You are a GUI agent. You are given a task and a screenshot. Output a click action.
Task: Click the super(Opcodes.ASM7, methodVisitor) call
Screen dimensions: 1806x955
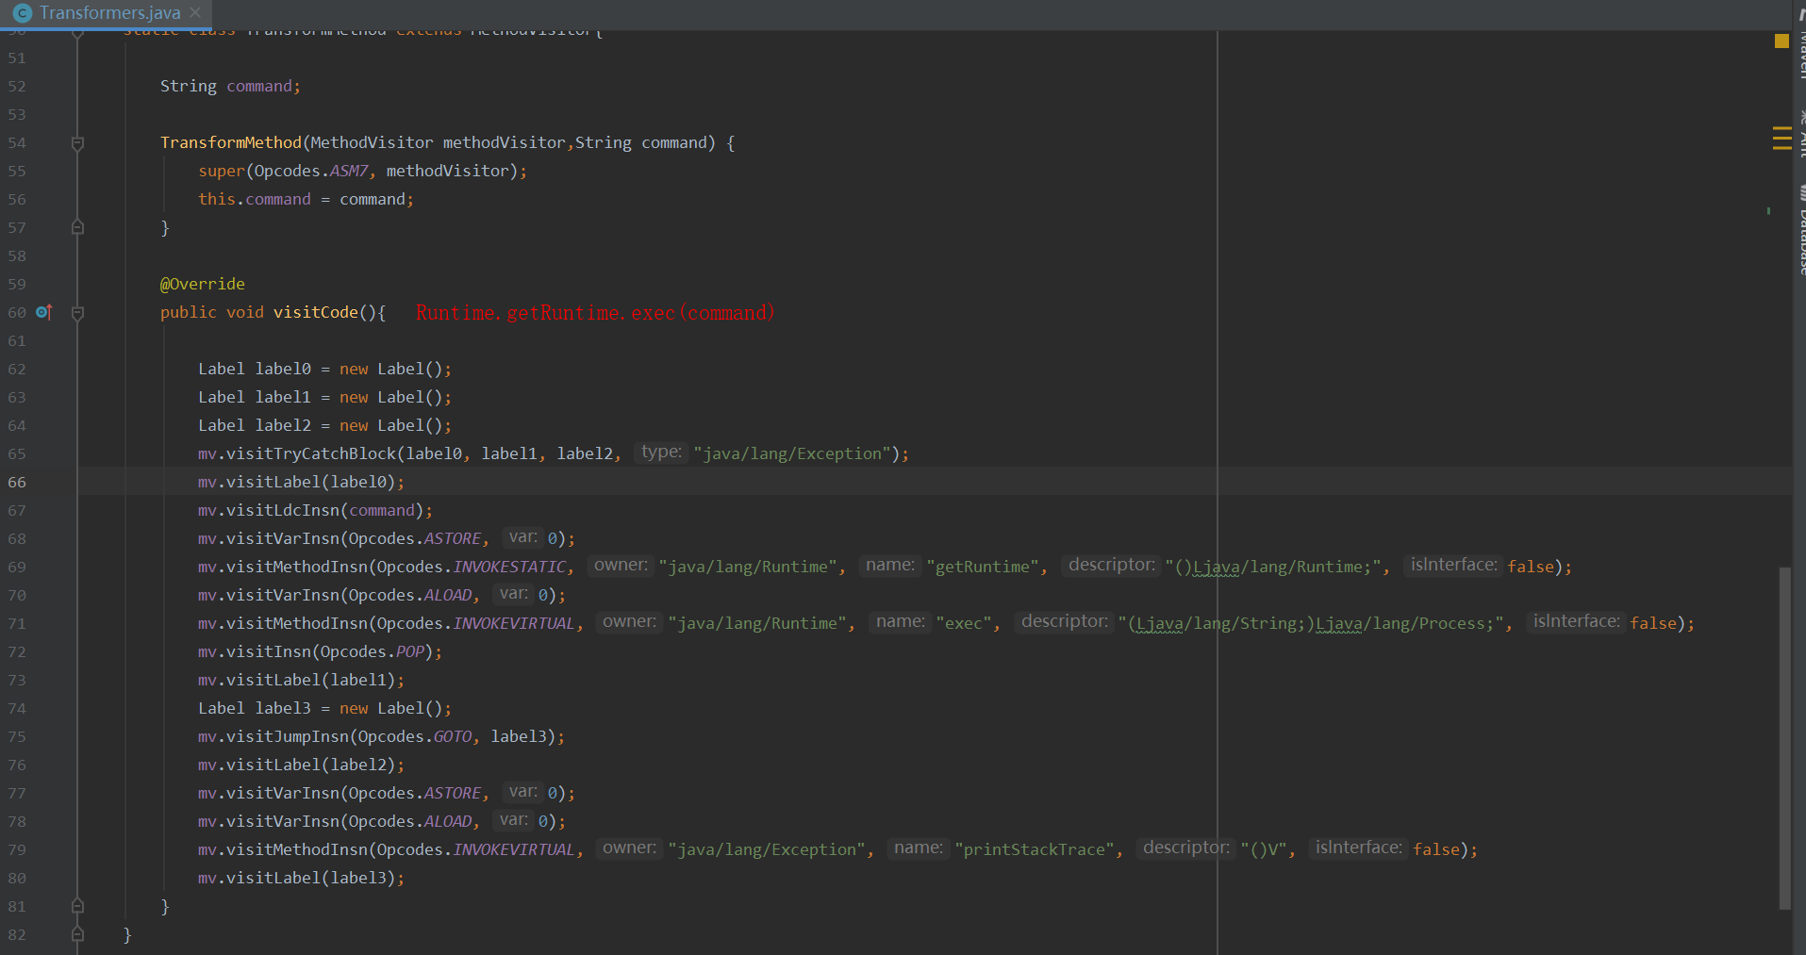point(362,171)
